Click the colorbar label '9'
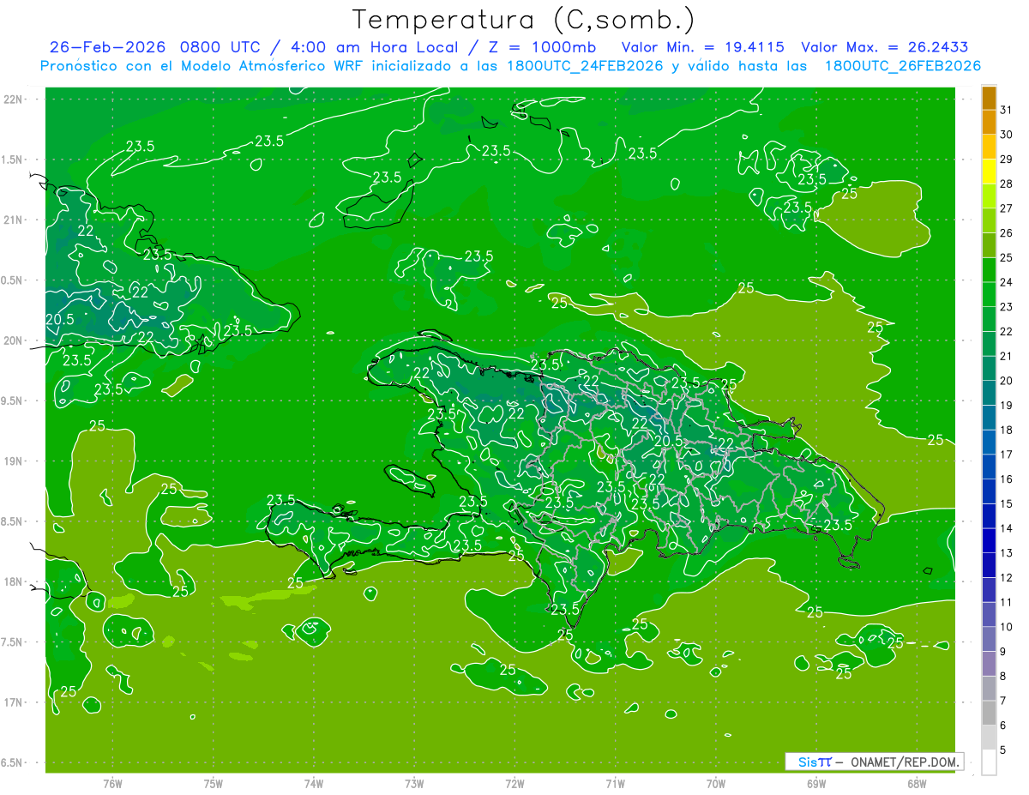 pyautogui.click(x=1003, y=652)
